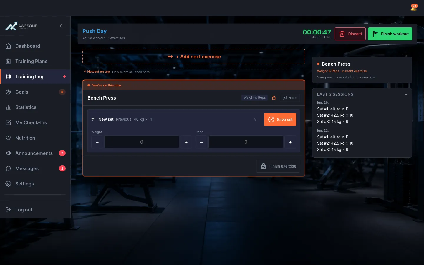The image size is (424, 265).
Task: Click the Push Day workout title
Action: click(95, 31)
